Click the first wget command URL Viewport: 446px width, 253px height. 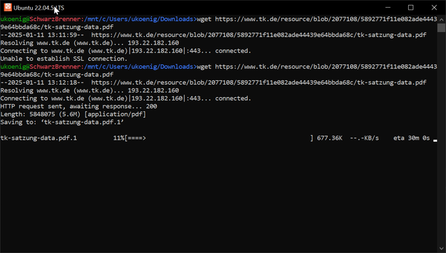326,19
